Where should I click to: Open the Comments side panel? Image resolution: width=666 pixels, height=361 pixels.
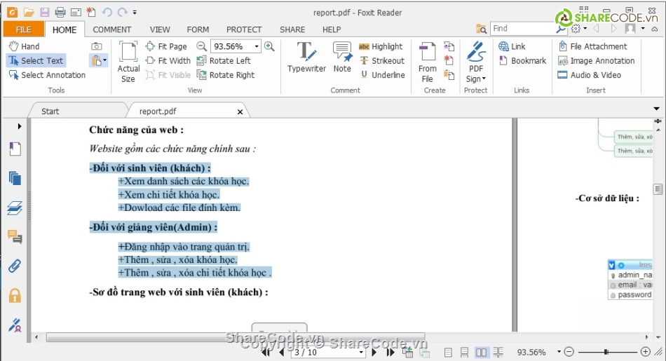tap(15, 236)
